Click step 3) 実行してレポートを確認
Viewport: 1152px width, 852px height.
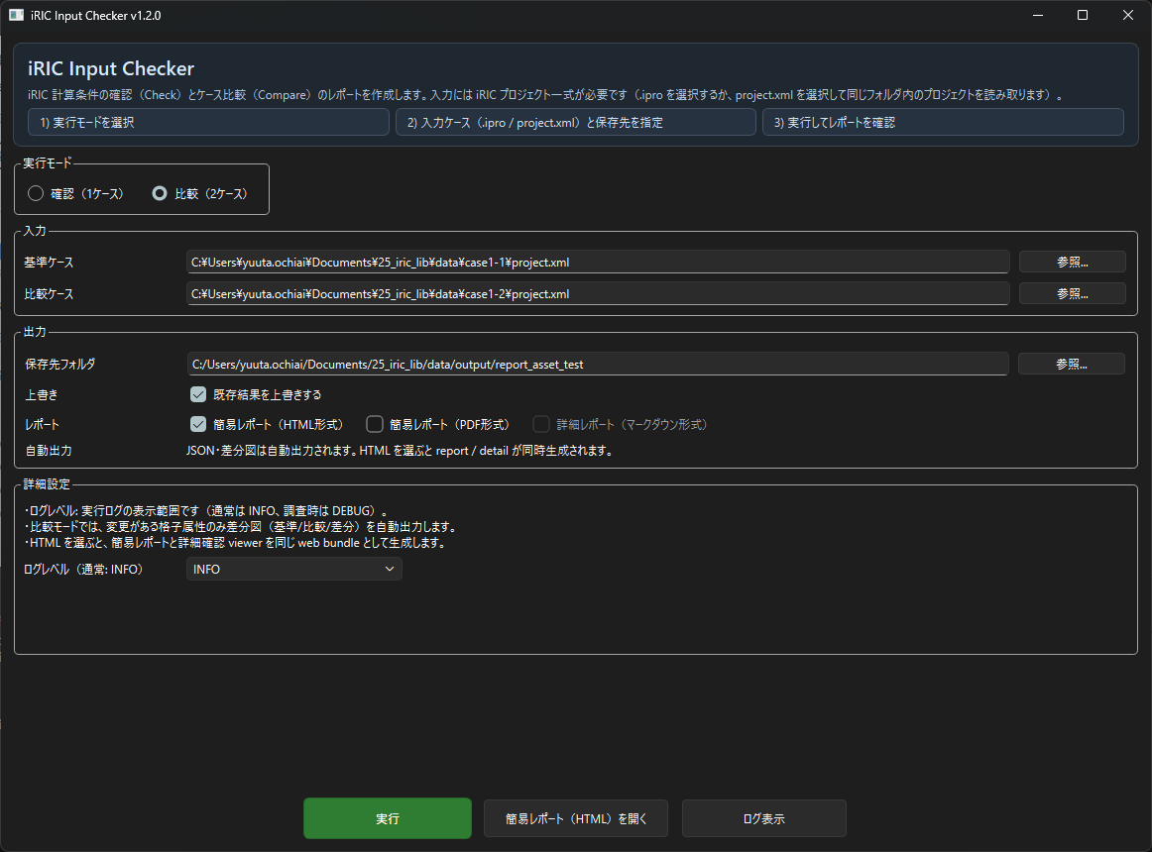[942, 123]
